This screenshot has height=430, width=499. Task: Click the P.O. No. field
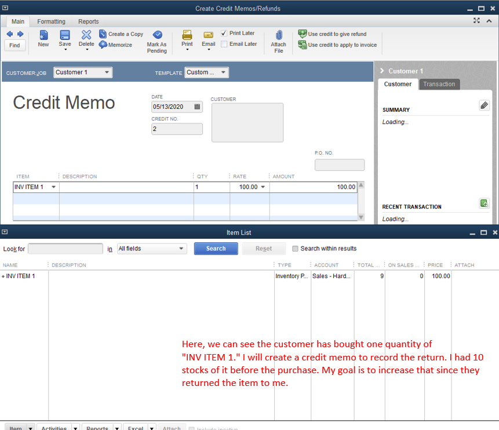[x=340, y=165]
